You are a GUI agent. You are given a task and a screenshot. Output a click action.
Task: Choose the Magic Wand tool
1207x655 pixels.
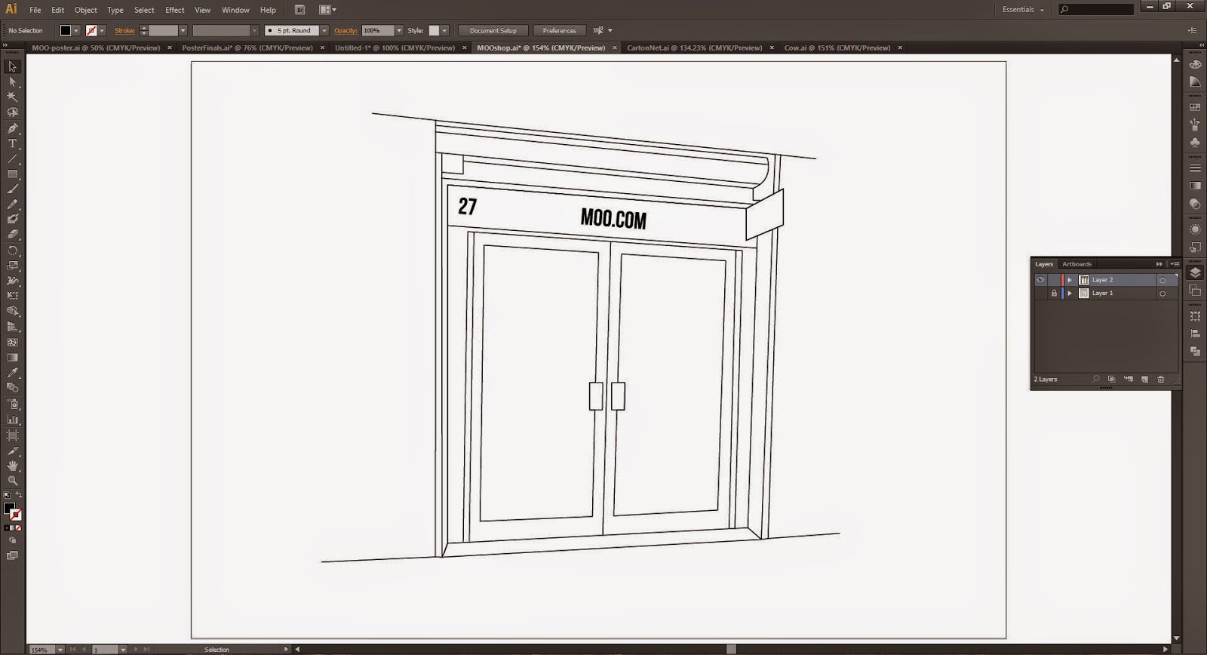pos(12,97)
